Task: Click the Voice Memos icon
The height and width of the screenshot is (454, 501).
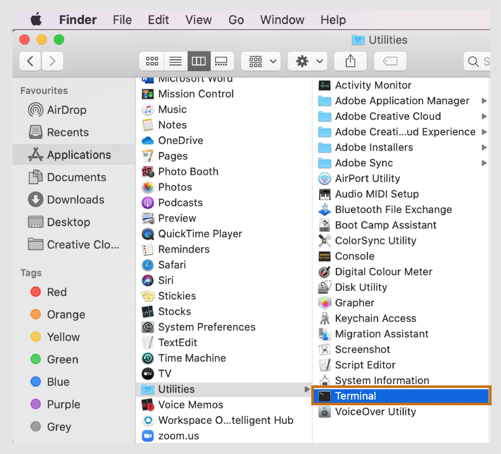Action: click(x=148, y=405)
